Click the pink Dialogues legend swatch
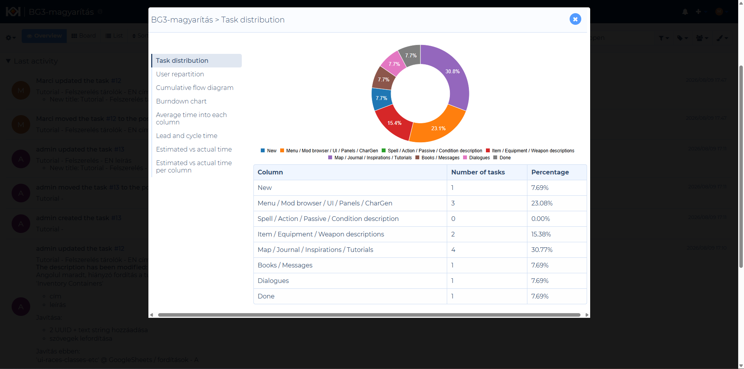This screenshot has height=369, width=744. click(465, 158)
